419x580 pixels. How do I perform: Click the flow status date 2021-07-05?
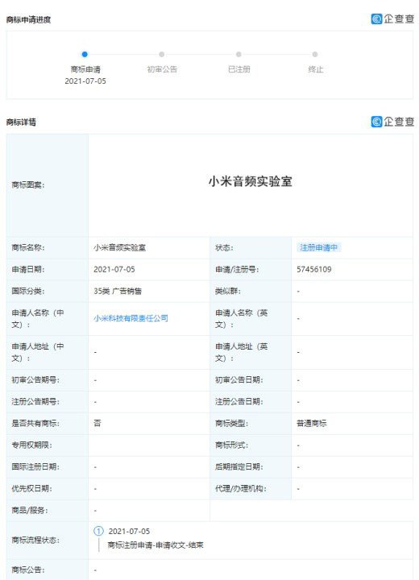(x=129, y=531)
